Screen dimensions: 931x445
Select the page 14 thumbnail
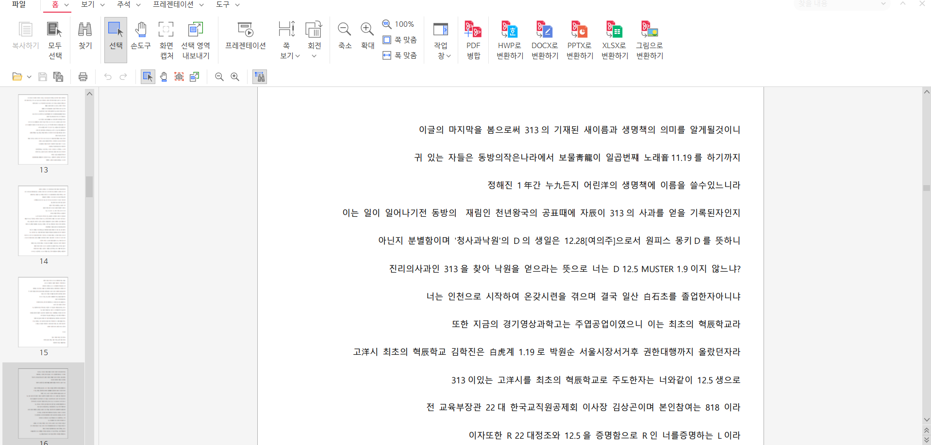tap(43, 221)
